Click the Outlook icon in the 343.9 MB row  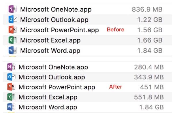click(11, 77)
